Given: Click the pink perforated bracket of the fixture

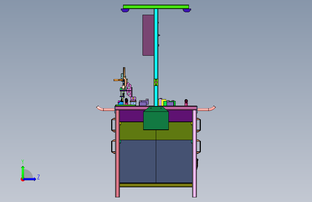Looking at the screenshot, I should [129, 90].
